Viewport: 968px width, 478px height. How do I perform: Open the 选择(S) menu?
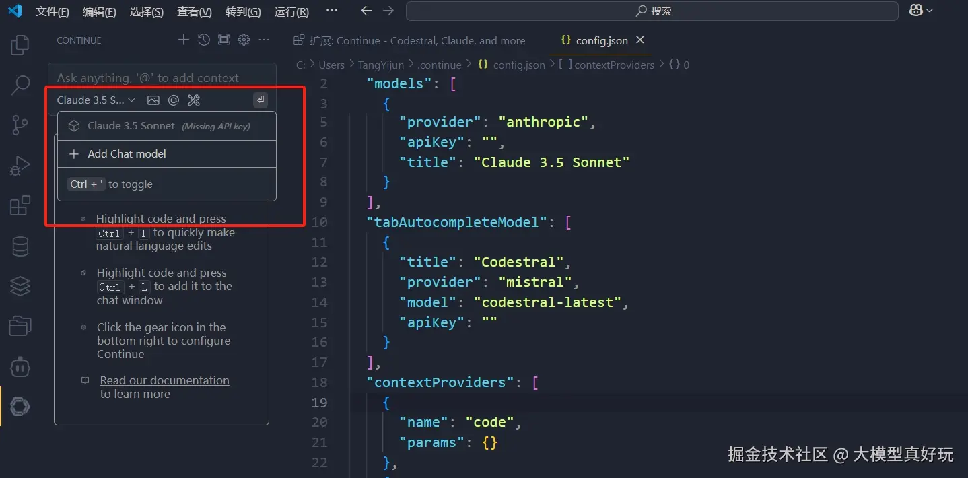coord(147,11)
